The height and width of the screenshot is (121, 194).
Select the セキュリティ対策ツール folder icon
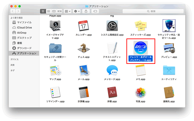pos(55,48)
